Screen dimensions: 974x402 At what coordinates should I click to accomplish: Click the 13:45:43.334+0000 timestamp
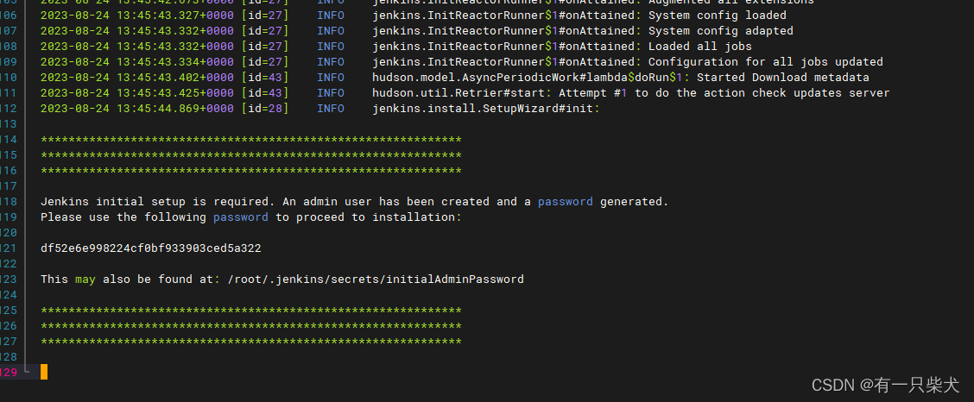click(175, 62)
